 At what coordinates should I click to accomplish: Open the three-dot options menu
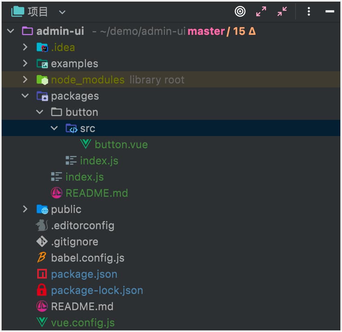point(308,11)
